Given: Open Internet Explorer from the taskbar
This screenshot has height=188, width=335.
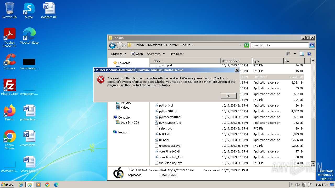Looking at the screenshot, I should tap(21, 185).
